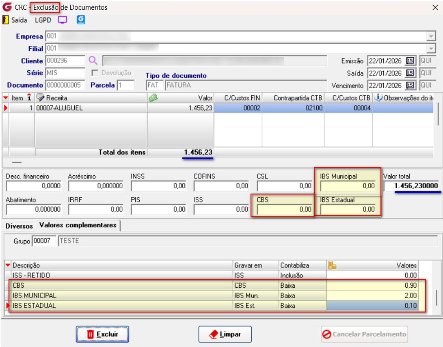Click the Cliente code field 000296

(65, 61)
